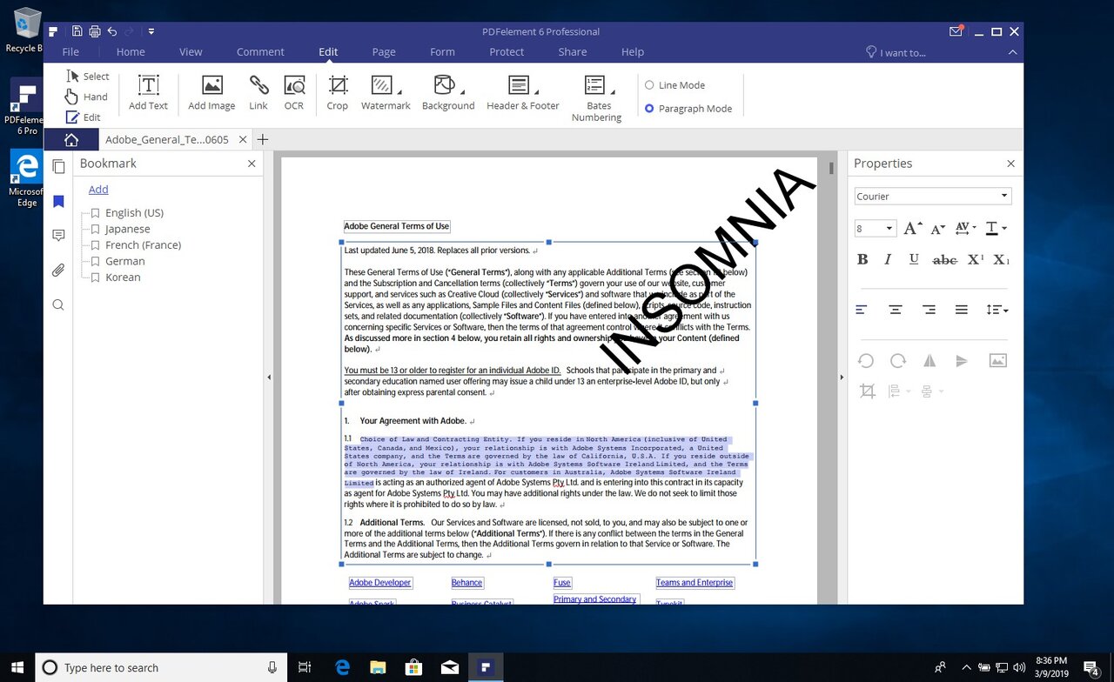
Task: Toggle subscript formatting
Action: tap(1001, 259)
